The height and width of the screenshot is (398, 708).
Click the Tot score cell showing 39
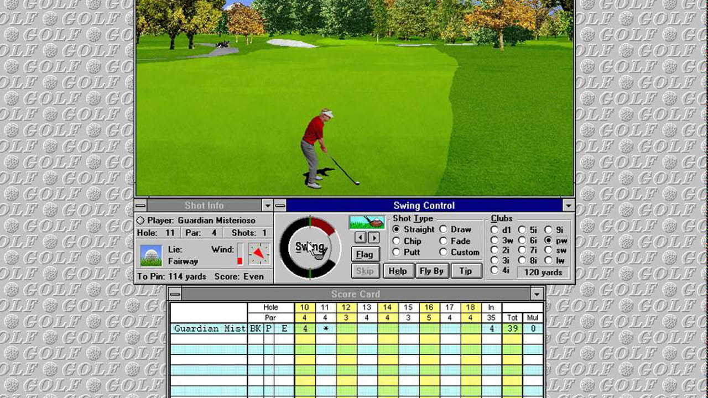(512, 328)
